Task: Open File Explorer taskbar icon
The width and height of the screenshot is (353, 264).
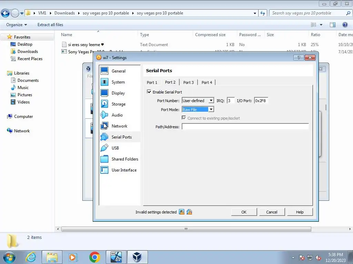Action: 52,257
